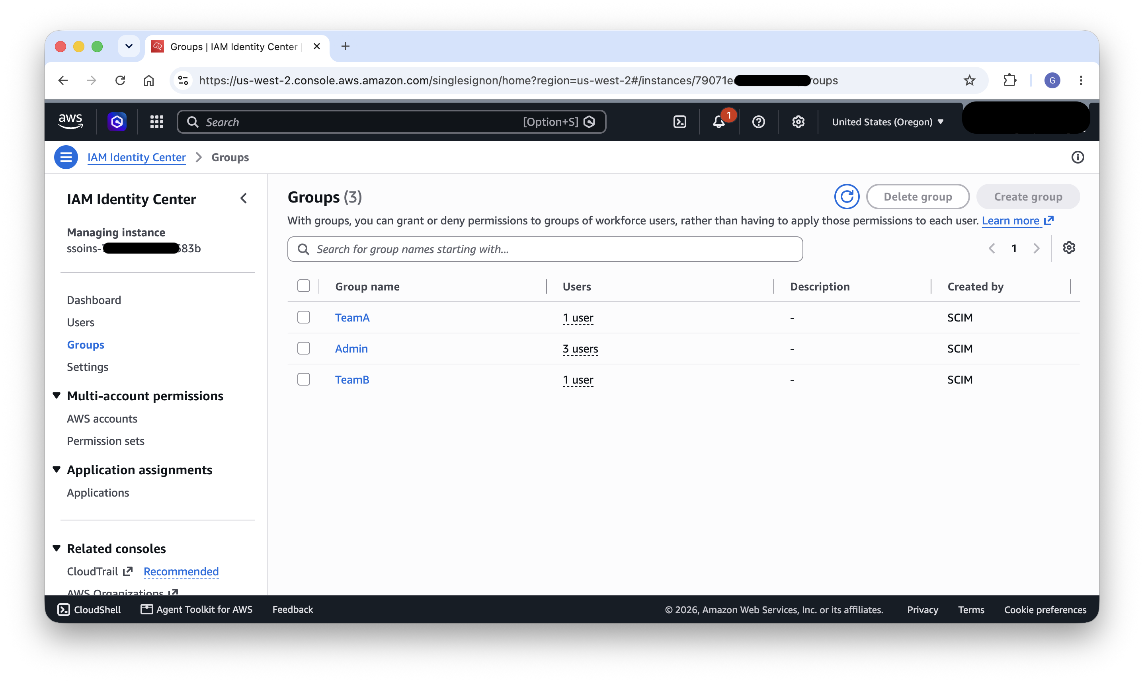Image resolution: width=1144 pixels, height=682 pixels.
Task: Toggle the side navigation hamburger button
Action: [x=66, y=157]
